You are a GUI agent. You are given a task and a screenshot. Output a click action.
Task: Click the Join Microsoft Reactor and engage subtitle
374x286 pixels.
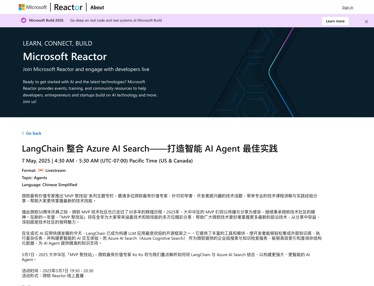click(x=86, y=69)
